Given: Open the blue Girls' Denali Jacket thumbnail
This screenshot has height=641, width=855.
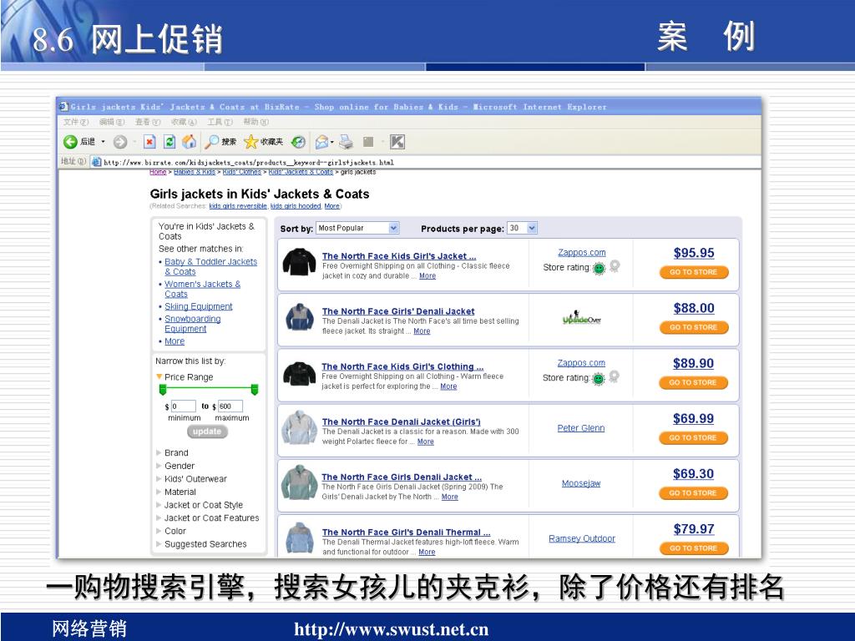Looking at the screenshot, I should point(300,317).
